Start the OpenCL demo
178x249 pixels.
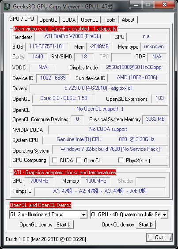(x=146, y=225)
